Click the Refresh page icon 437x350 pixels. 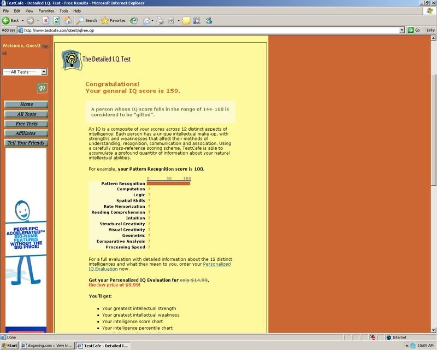coord(57,21)
